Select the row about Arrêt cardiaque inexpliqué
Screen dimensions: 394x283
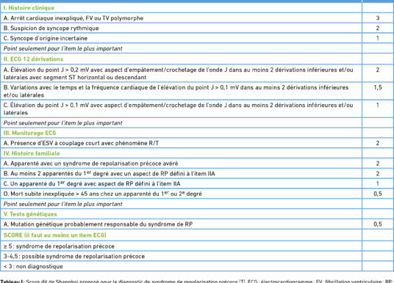(x=197, y=18)
